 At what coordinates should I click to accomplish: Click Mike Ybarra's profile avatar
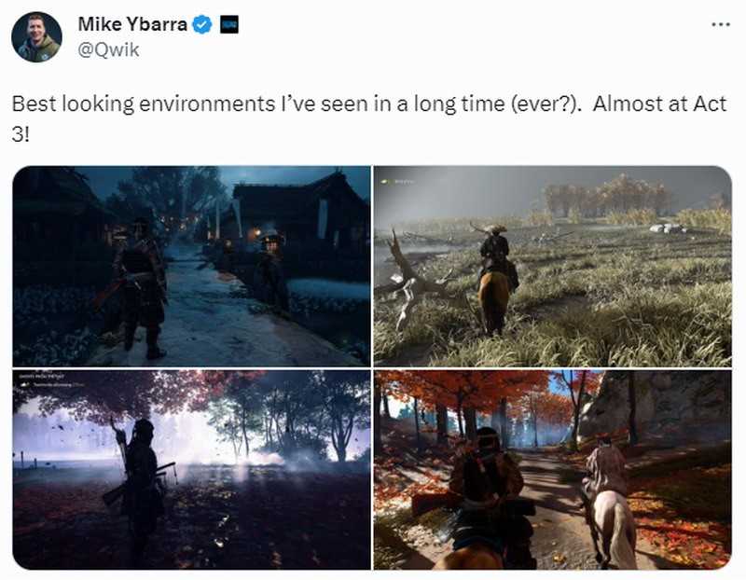click(36, 37)
